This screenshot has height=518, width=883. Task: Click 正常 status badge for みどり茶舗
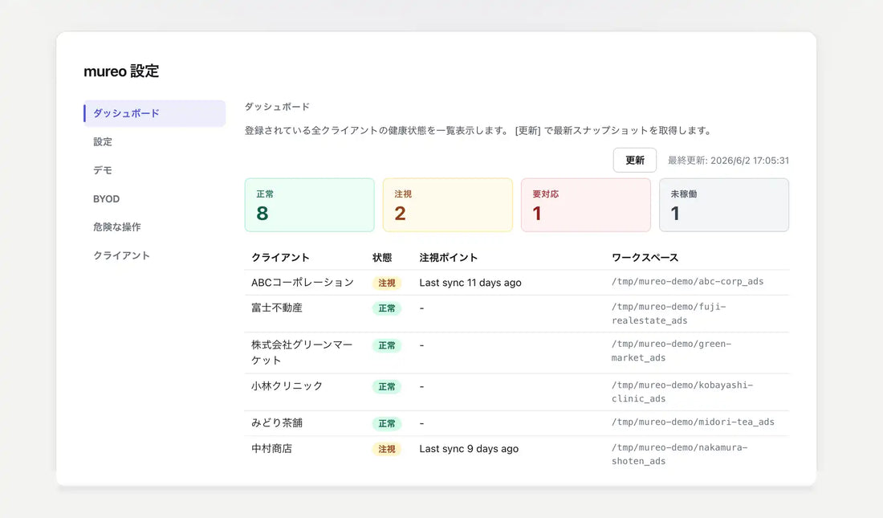pyautogui.click(x=386, y=423)
